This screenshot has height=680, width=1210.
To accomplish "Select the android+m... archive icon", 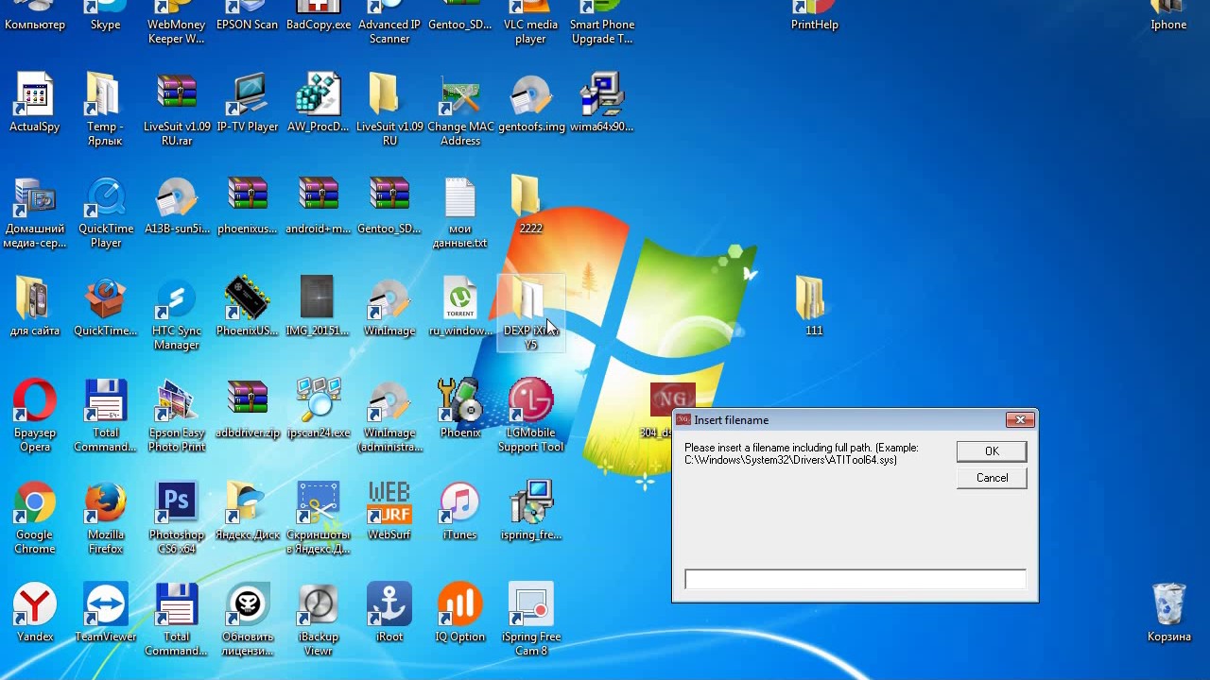I will [x=318, y=204].
